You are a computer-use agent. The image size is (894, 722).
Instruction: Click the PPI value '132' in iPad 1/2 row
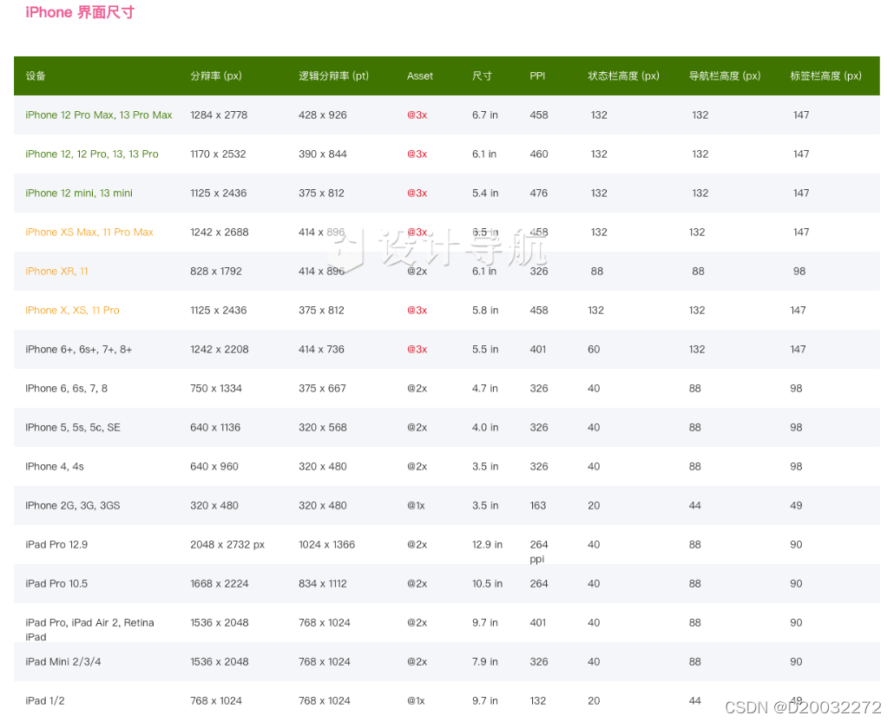click(x=537, y=700)
